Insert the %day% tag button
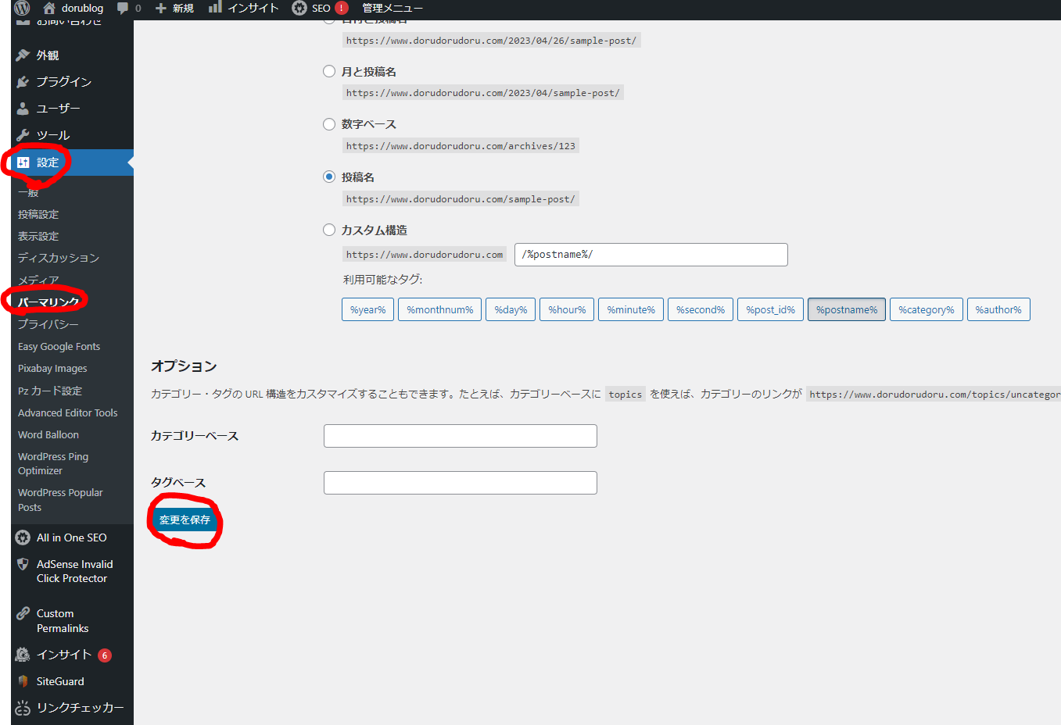1061x725 pixels. pyautogui.click(x=511, y=309)
